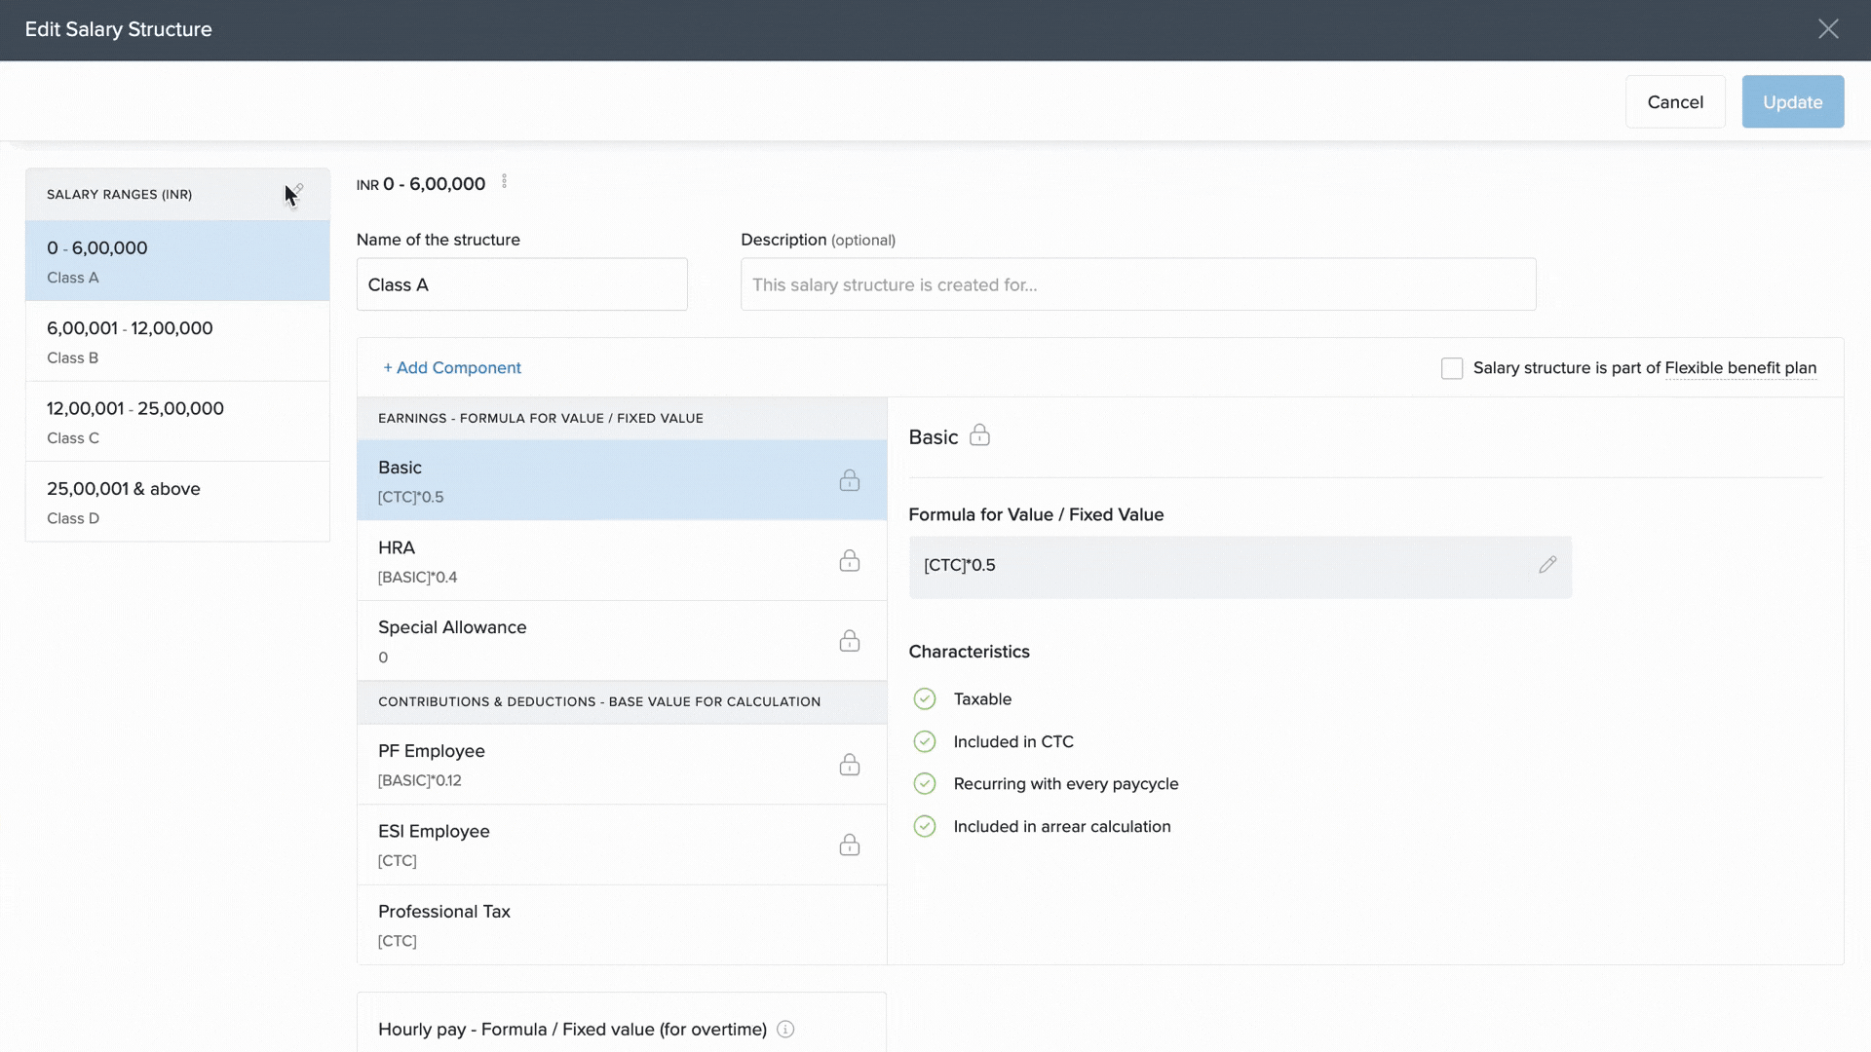Click the info icon beside Hourly pay

coord(785,1030)
